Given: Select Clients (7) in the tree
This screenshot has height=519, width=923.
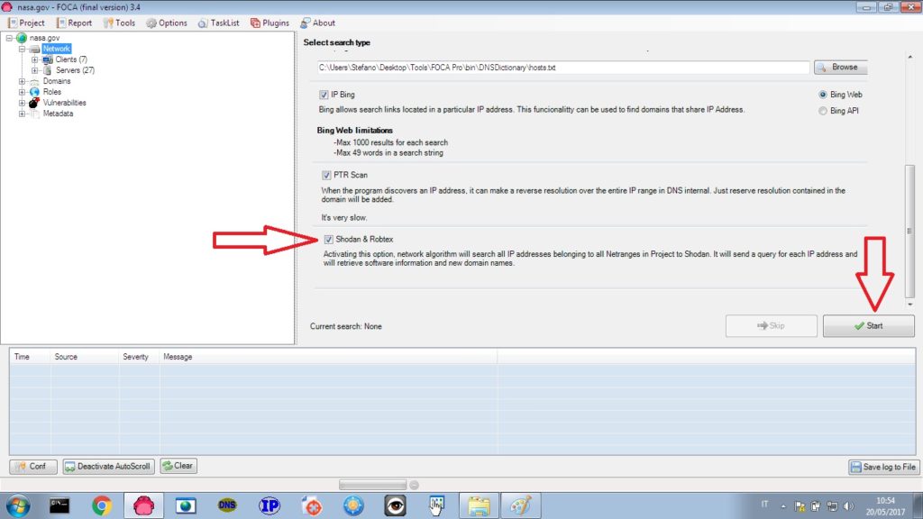Looking at the screenshot, I should click(71, 59).
